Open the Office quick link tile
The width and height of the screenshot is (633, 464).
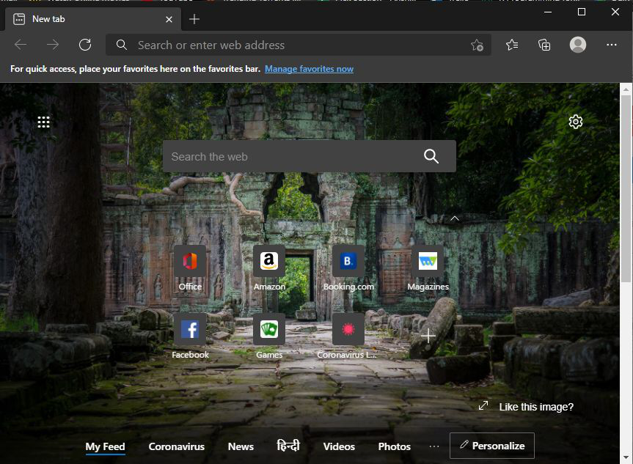click(x=190, y=261)
